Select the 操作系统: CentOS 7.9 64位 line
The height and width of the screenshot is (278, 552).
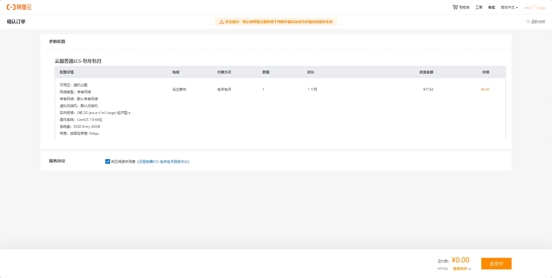(81, 120)
